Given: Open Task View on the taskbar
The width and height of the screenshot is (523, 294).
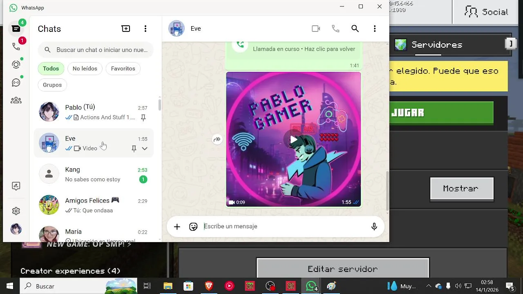Looking at the screenshot, I should coord(147,286).
